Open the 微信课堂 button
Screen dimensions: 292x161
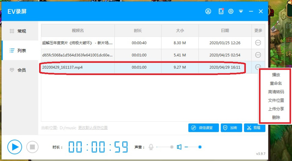tap(203, 128)
